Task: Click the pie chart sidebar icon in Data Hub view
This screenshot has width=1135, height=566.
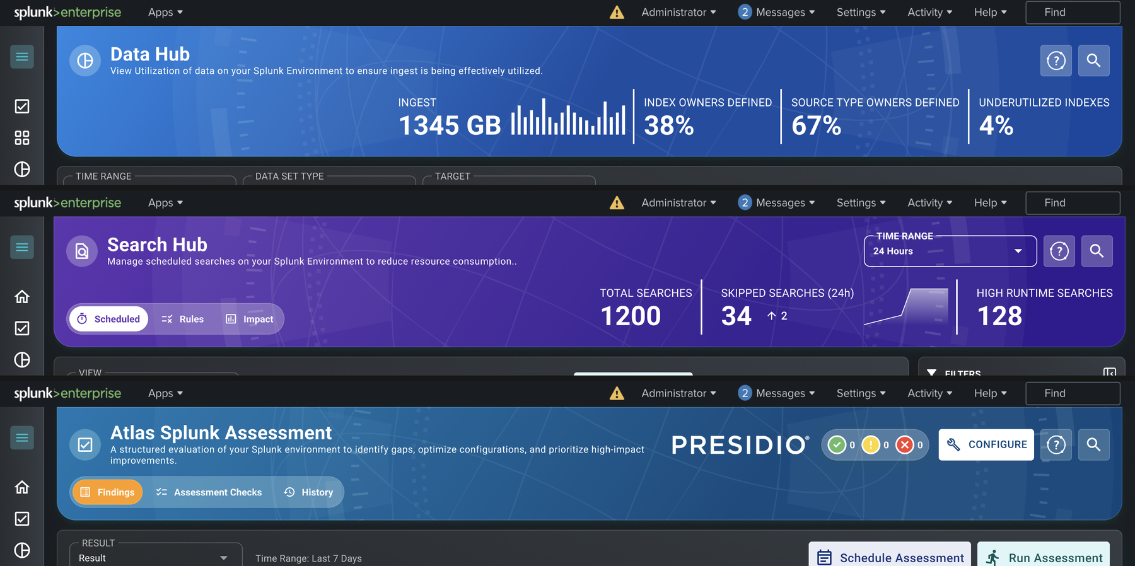Action: coord(22,170)
